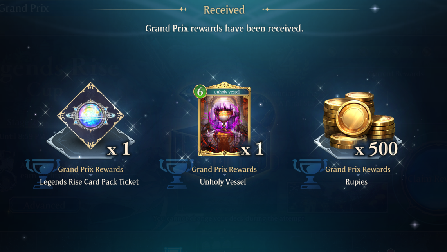Click the Unholy Vessel reward name text

coord(223,182)
